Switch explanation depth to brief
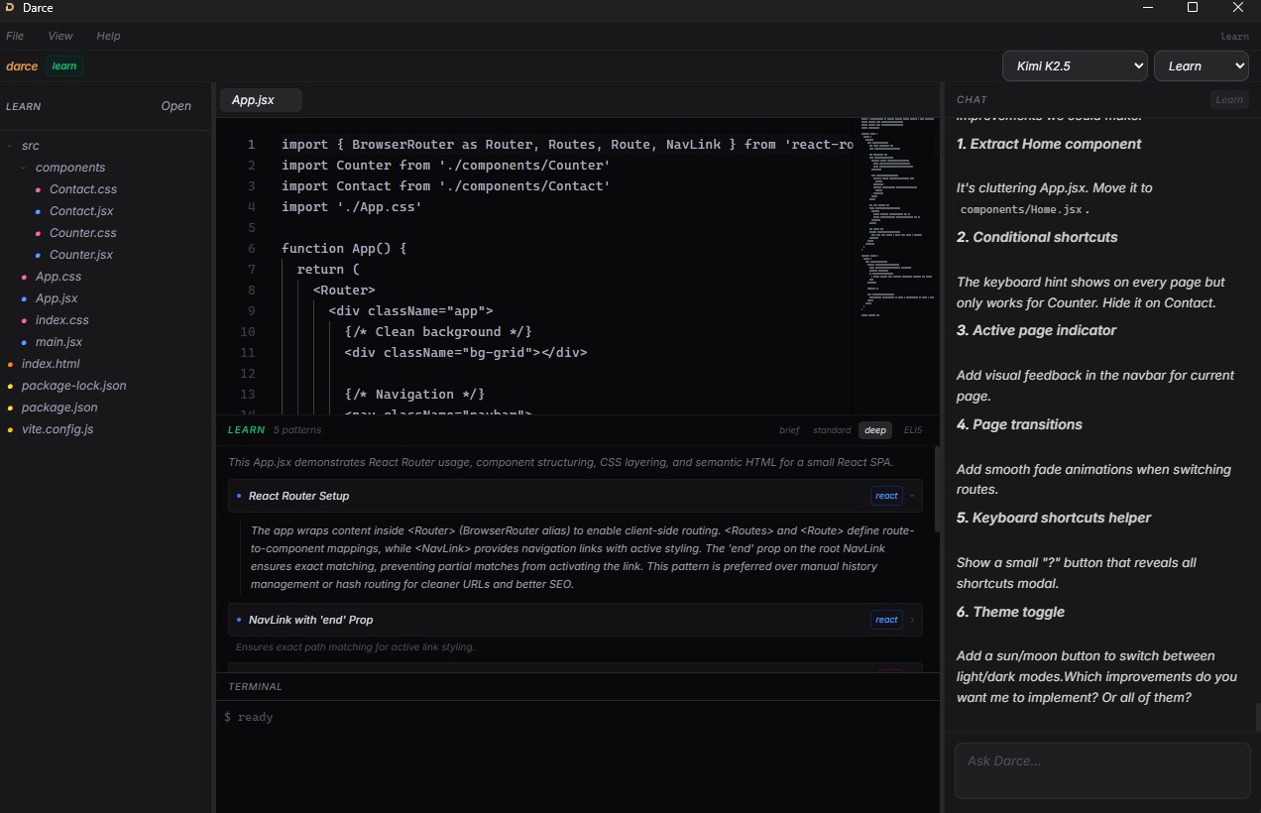 (789, 430)
